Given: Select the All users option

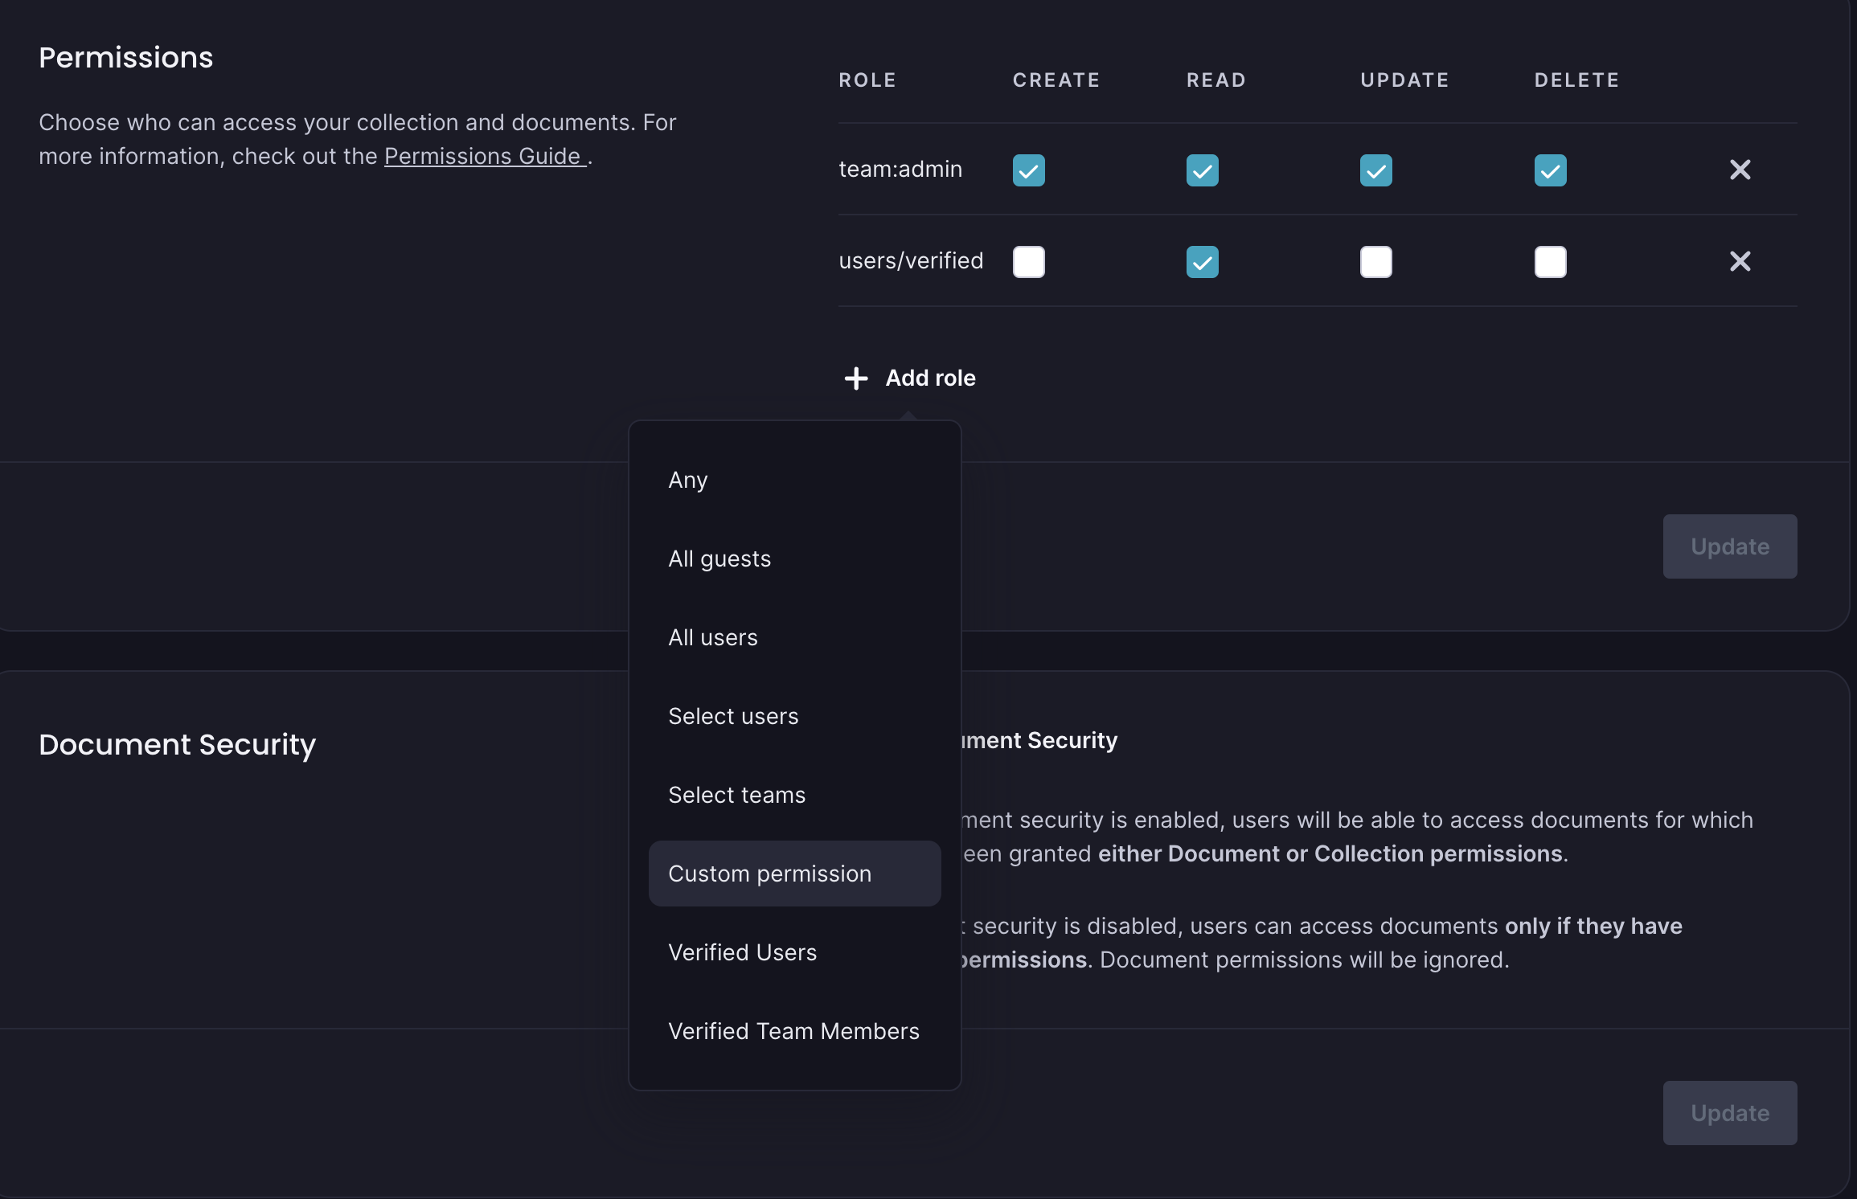Looking at the screenshot, I should tap(712, 636).
